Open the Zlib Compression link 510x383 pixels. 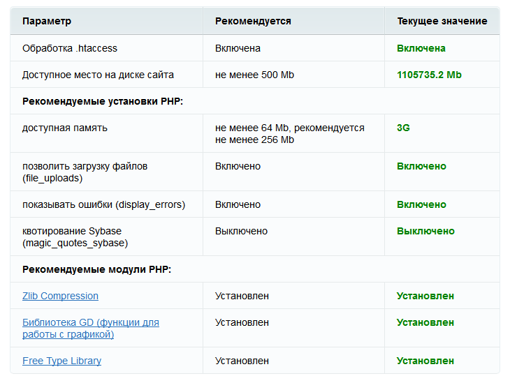point(60,296)
